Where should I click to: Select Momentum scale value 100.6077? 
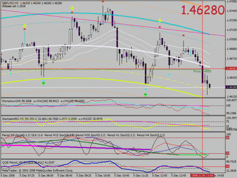click(x=232, y=100)
